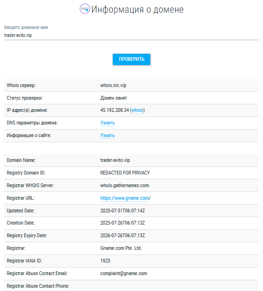Click the complaint@gname.com abuse email

click(124, 273)
